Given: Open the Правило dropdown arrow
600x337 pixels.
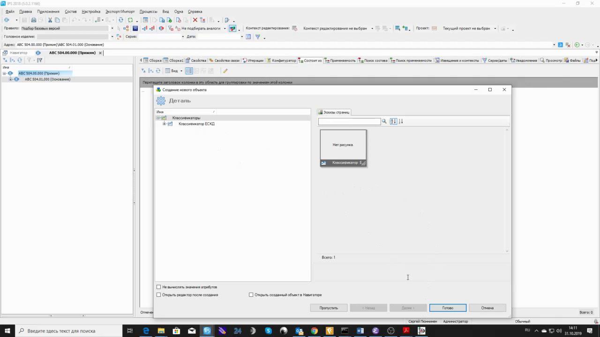Looking at the screenshot, I should coord(112,29).
